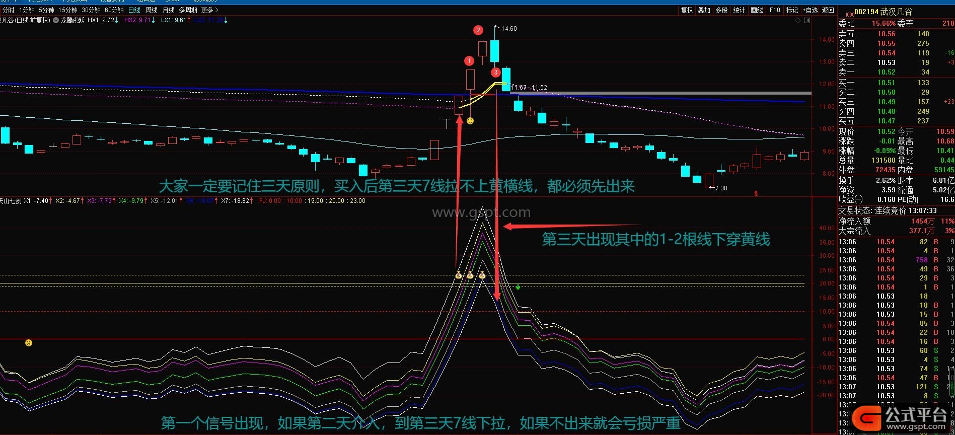Click the diamond icon above the chart
The width and height of the screenshot is (955, 435).
(797, 21)
